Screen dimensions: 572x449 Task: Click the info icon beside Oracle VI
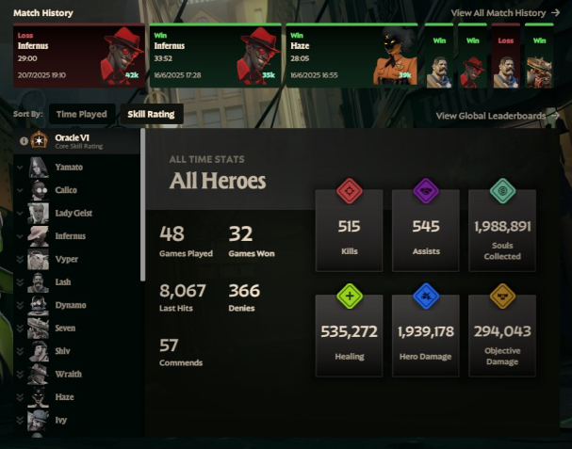pos(24,141)
